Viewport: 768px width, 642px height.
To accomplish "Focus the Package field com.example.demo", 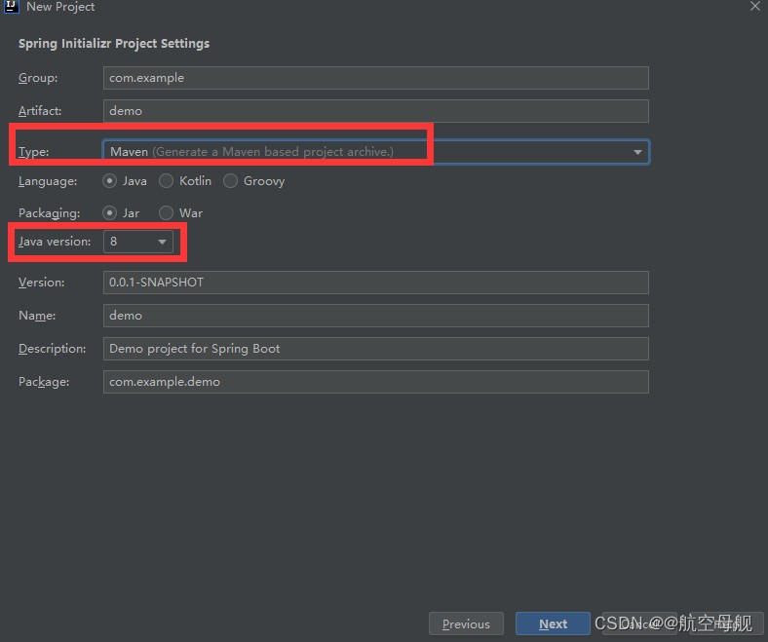I will click(375, 382).
